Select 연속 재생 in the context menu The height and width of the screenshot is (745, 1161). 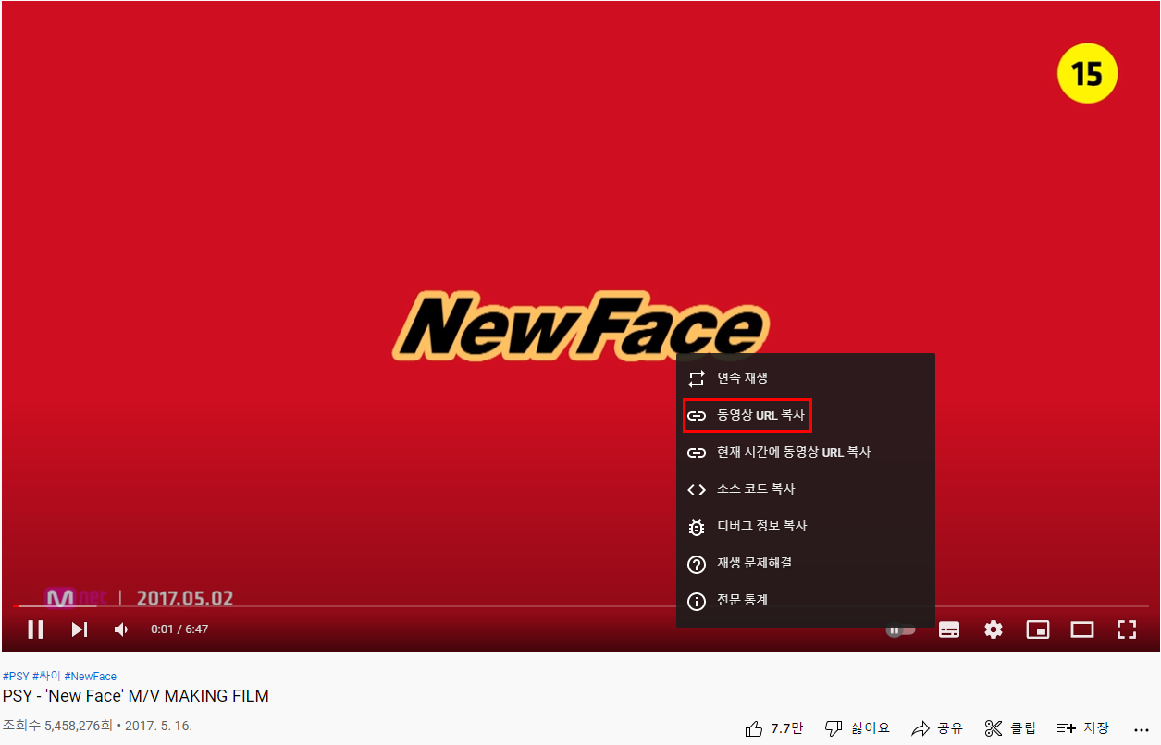[806, 378]
